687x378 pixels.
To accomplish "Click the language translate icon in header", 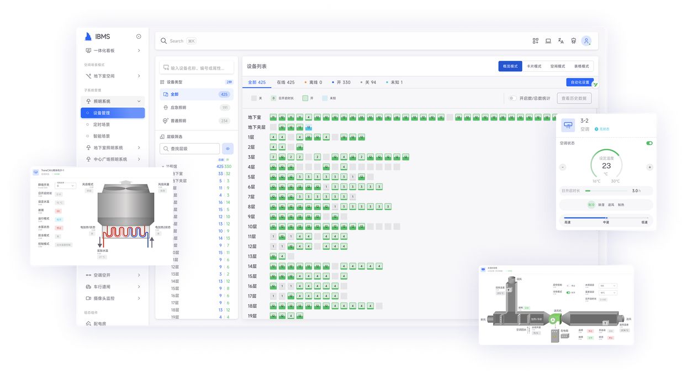I will pyautogui.click(x=561, y=41).
